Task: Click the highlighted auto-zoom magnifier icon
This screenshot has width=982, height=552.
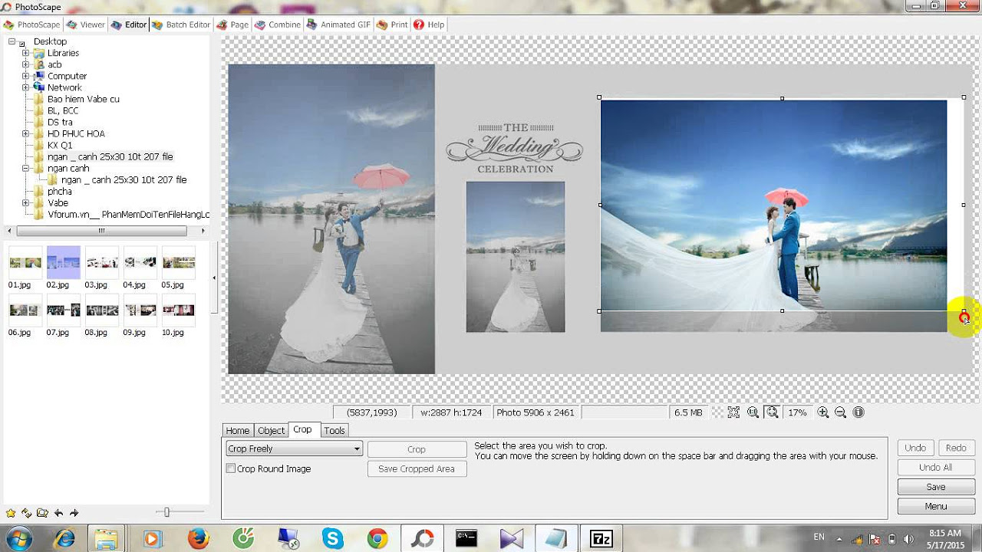Action: click(x=772, y=412)
